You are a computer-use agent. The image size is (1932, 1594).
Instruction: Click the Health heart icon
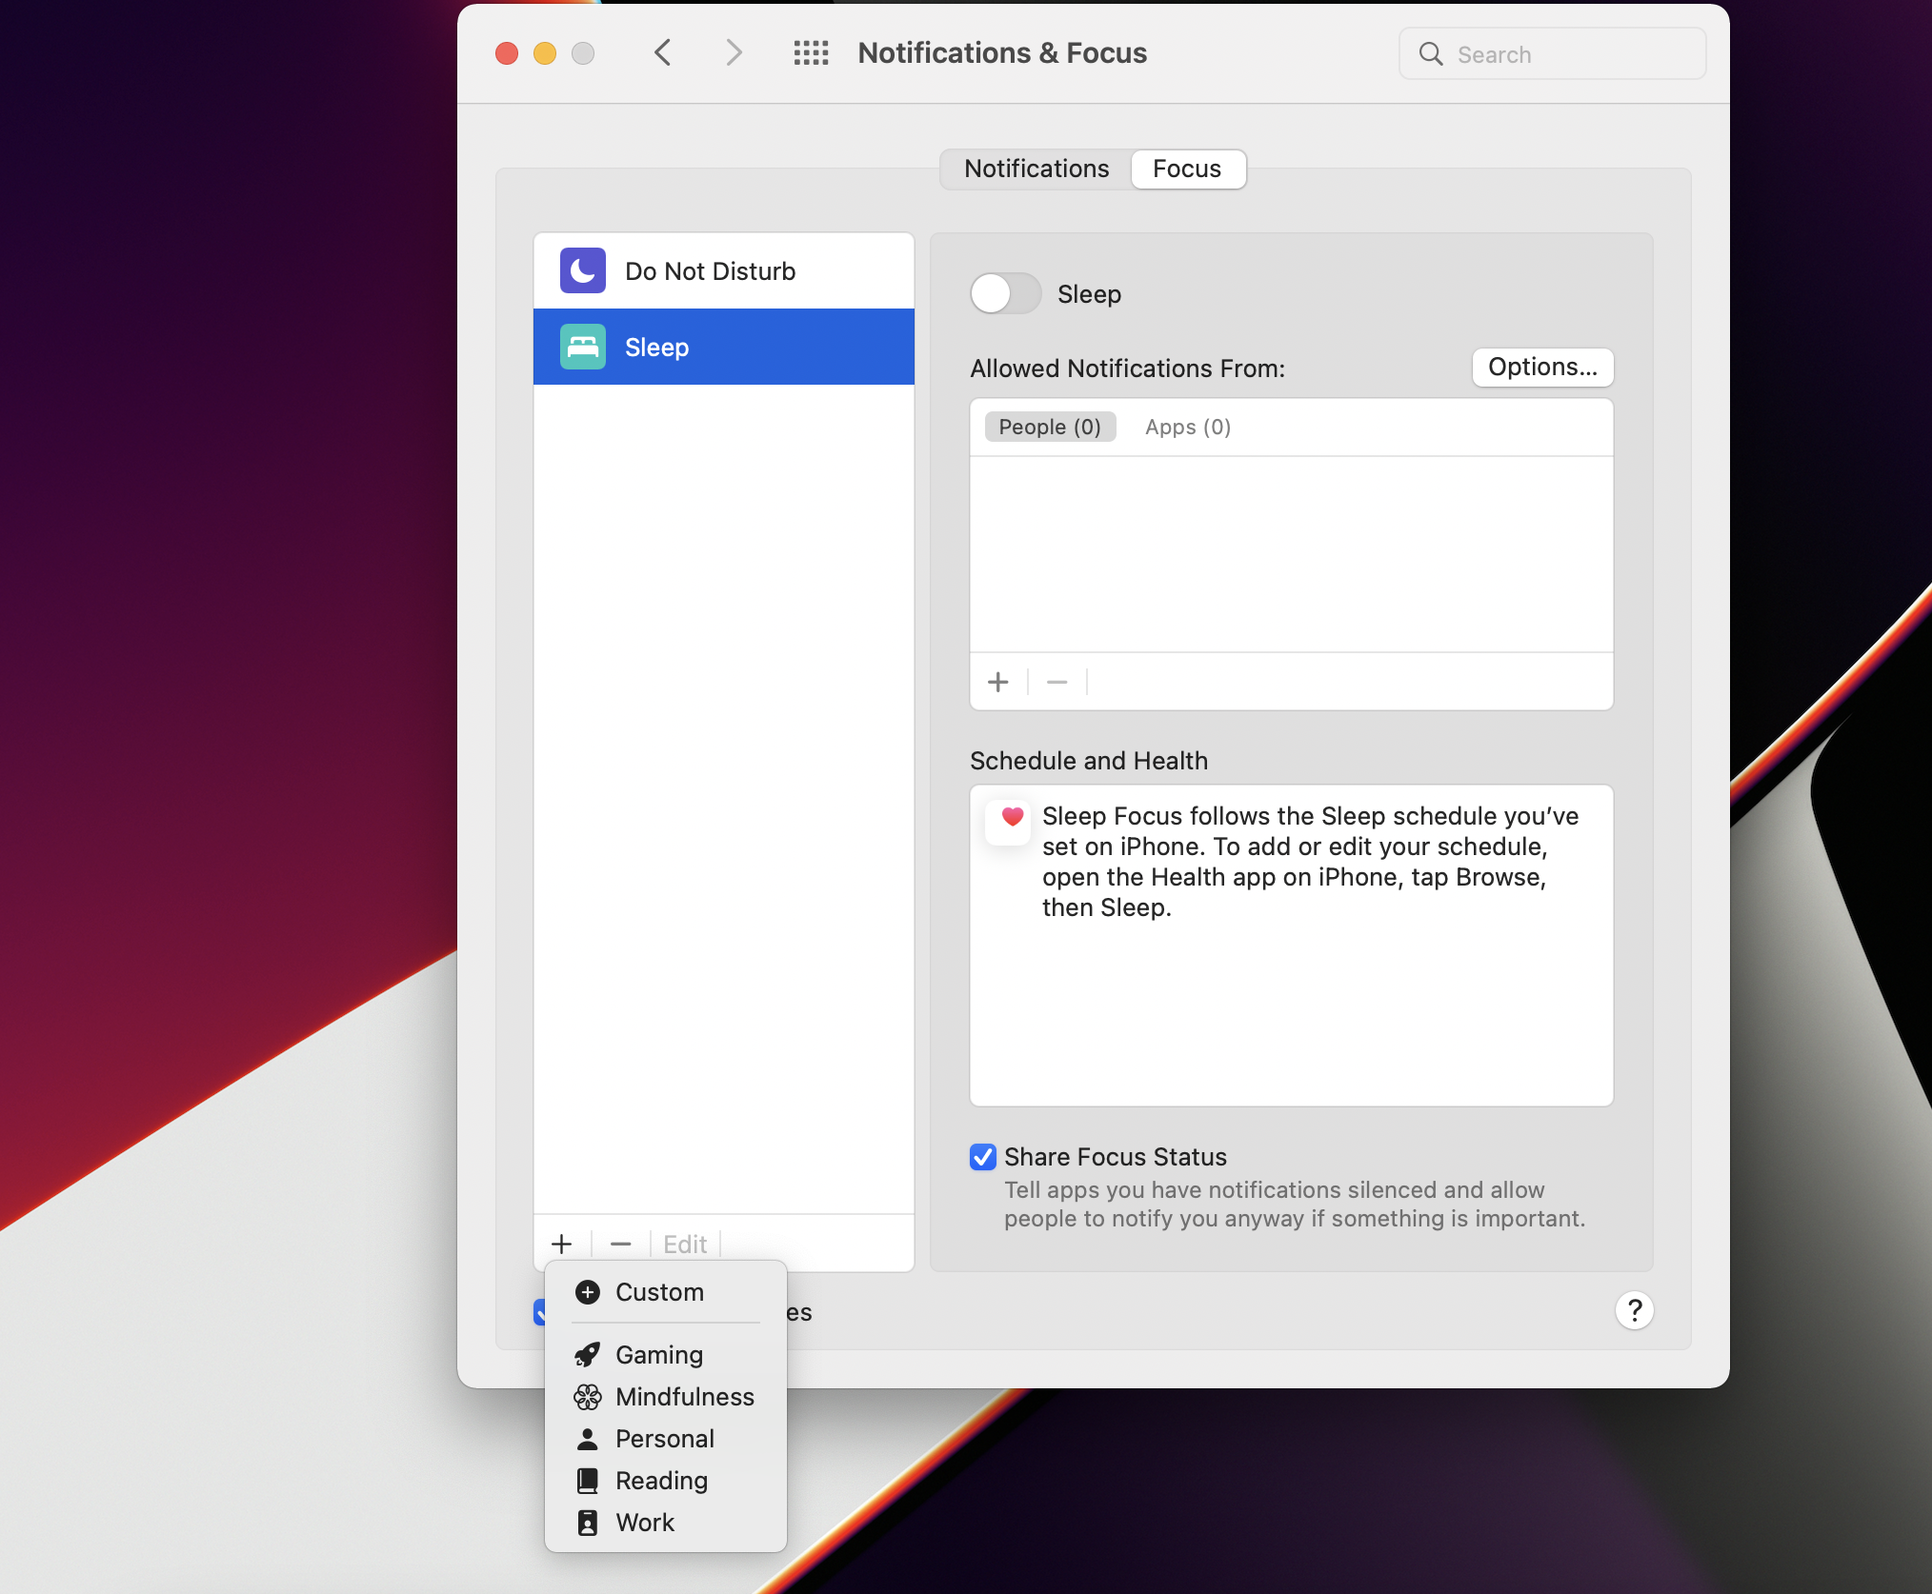click(1012, 818)
